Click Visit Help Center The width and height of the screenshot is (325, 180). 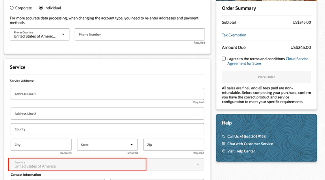(241, 151)
